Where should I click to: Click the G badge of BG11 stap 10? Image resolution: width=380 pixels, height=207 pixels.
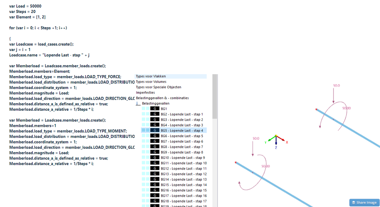[155, 163]
